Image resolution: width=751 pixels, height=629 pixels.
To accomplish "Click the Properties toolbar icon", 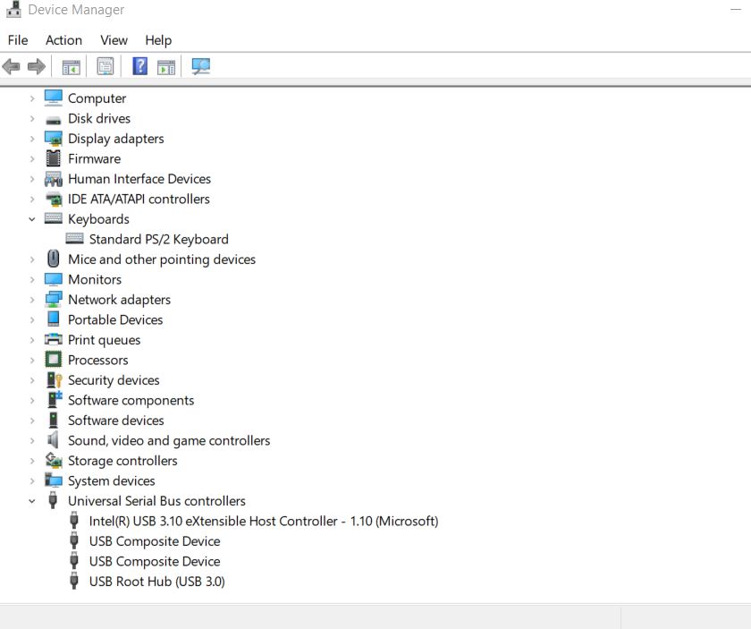I will coord(105,66).
